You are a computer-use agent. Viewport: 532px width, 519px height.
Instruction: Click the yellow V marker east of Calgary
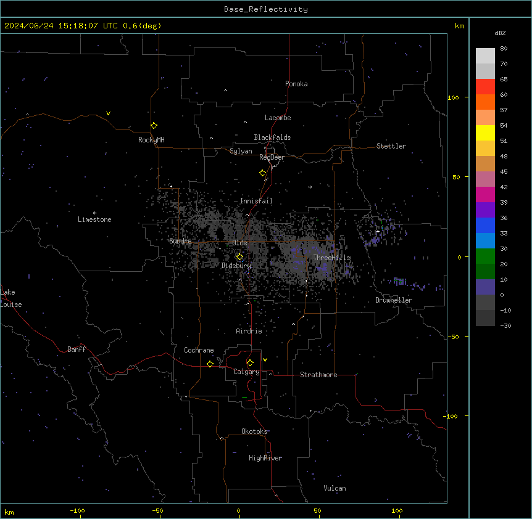pyautogui.click(x=265, y=360)
